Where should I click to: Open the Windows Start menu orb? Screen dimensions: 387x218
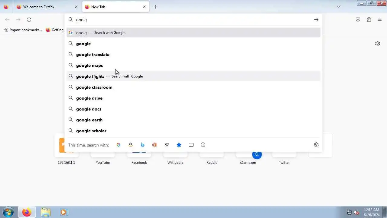click(x=8, y=212)
